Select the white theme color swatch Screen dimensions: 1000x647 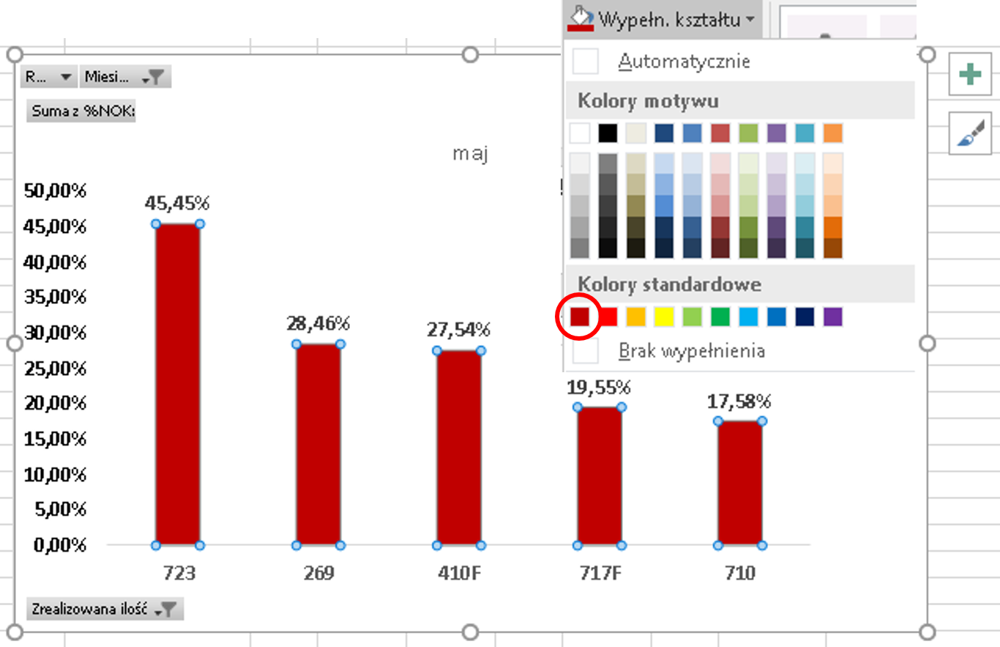tap(580, 133)
